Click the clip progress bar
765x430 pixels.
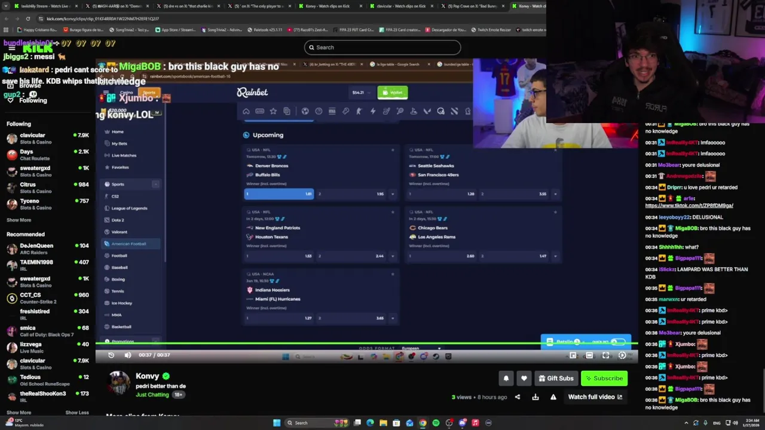[x=366, y=343]
